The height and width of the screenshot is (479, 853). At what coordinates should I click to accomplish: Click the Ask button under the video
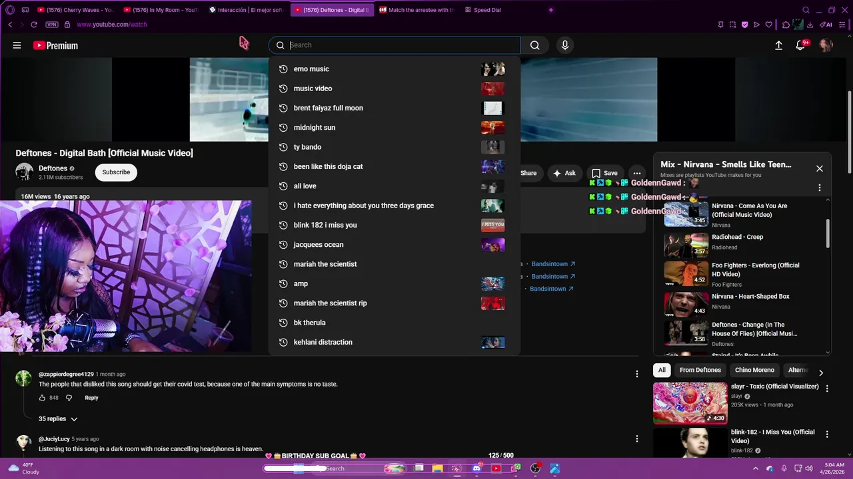pyautogui.click(x=564, y=173)
